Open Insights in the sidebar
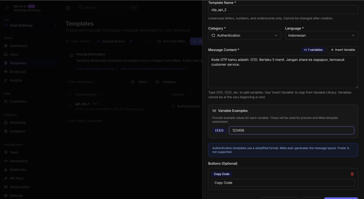Viewport: 364px width, 199px height. click(31, 81)
